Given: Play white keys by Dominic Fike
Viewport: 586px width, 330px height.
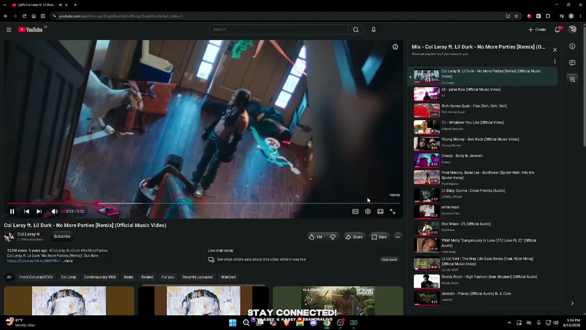Looking at the screenshot, I should 483,211.
